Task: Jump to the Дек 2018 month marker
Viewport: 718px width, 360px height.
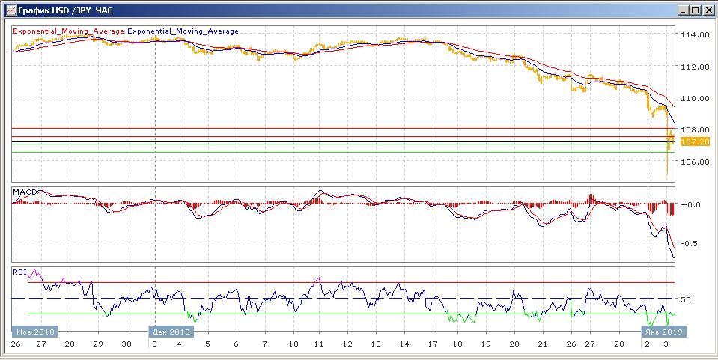Action: click(171, 331)
